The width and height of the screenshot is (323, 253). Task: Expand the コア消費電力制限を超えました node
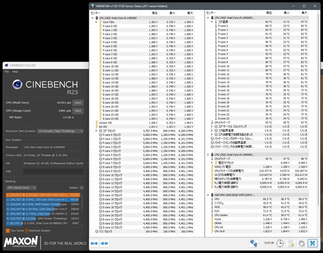click(x=212, y=134)
